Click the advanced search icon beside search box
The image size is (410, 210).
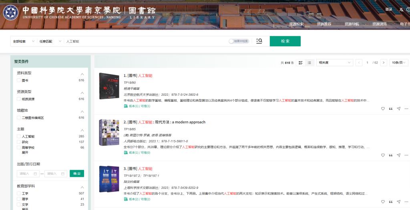pos(259,41)
